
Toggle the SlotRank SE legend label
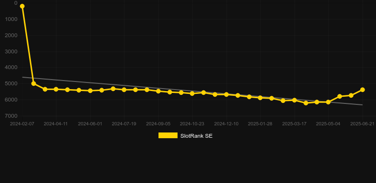coord(196,136)
